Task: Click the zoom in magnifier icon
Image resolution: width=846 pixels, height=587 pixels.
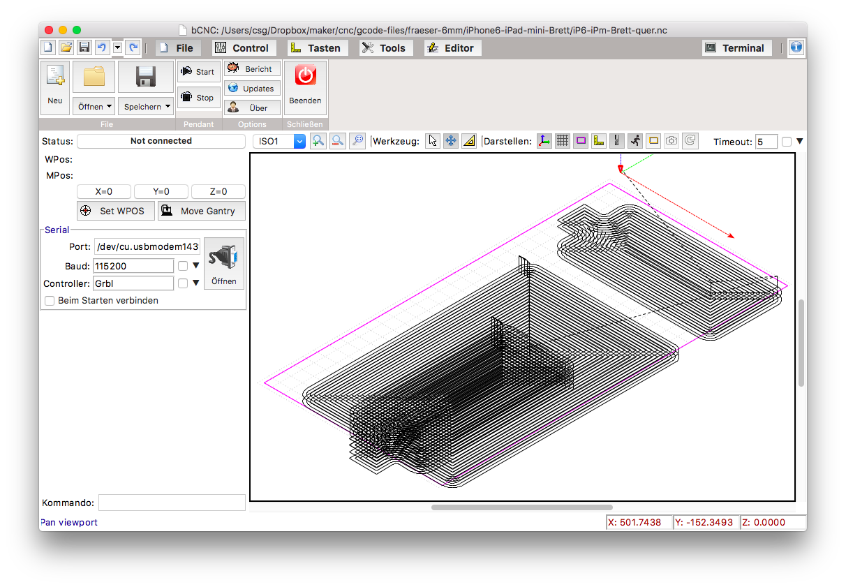Action: click(318, 141)
